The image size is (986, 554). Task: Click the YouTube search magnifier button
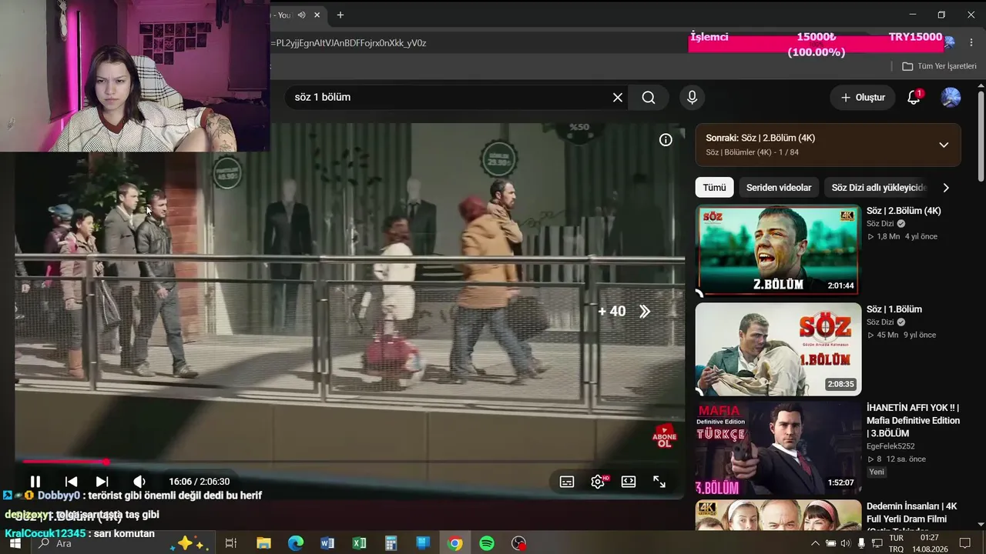(649, 98)
